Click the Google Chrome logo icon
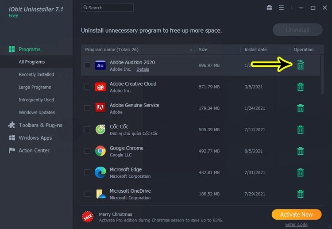The height and width of the screenshot is (229, 332). (x=100, y=151)
